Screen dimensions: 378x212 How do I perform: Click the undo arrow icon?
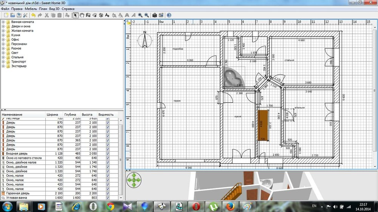click(33, 15)
